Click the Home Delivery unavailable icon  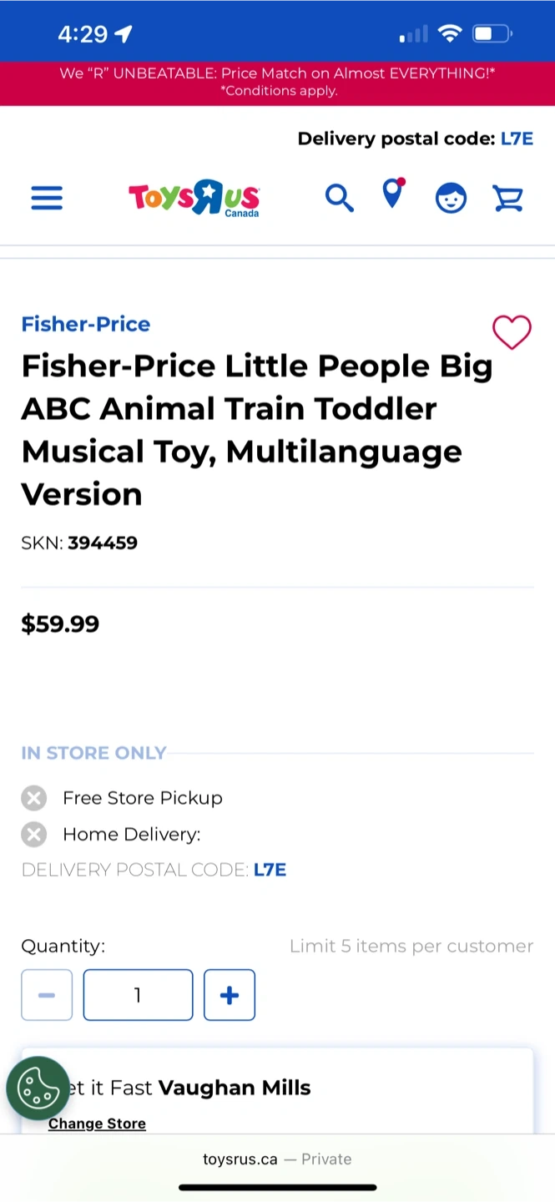(x=34, y=834)
